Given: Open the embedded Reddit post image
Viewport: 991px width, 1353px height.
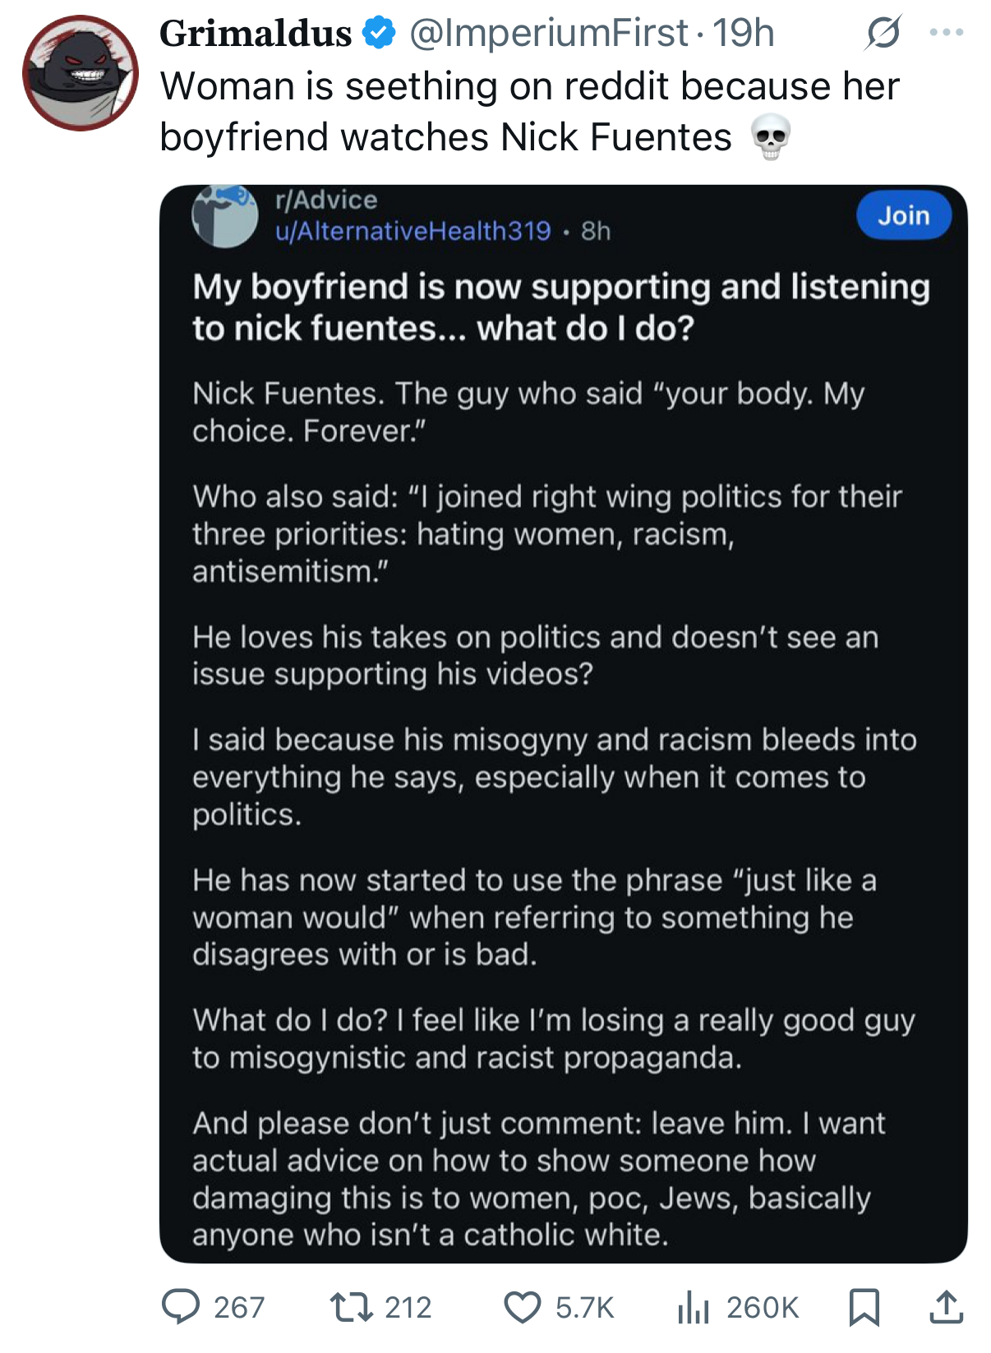Looking at the screenshot, I should coord(563,739).
